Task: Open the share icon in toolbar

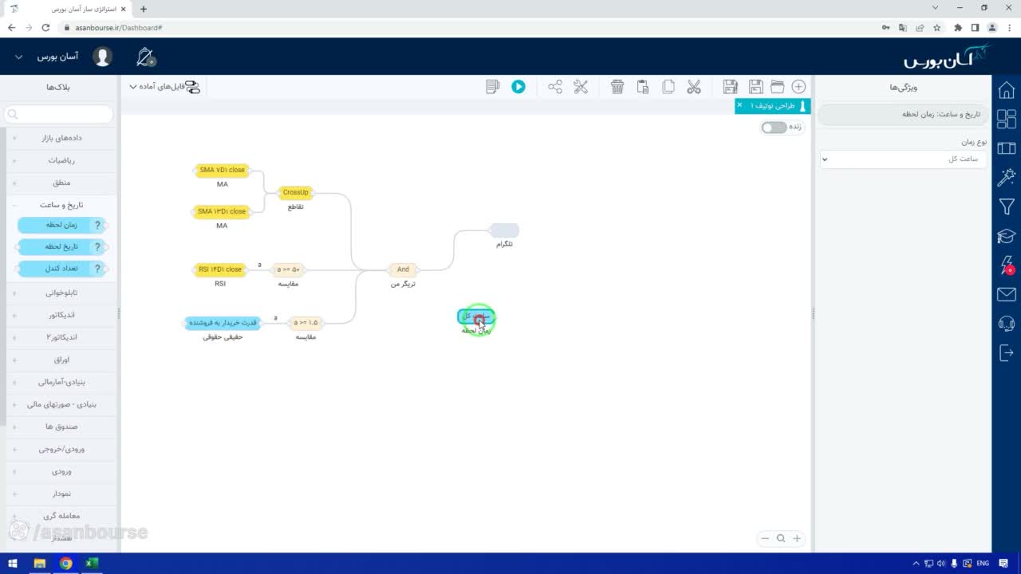Action: pyautogui.click(x=555, y=86)
